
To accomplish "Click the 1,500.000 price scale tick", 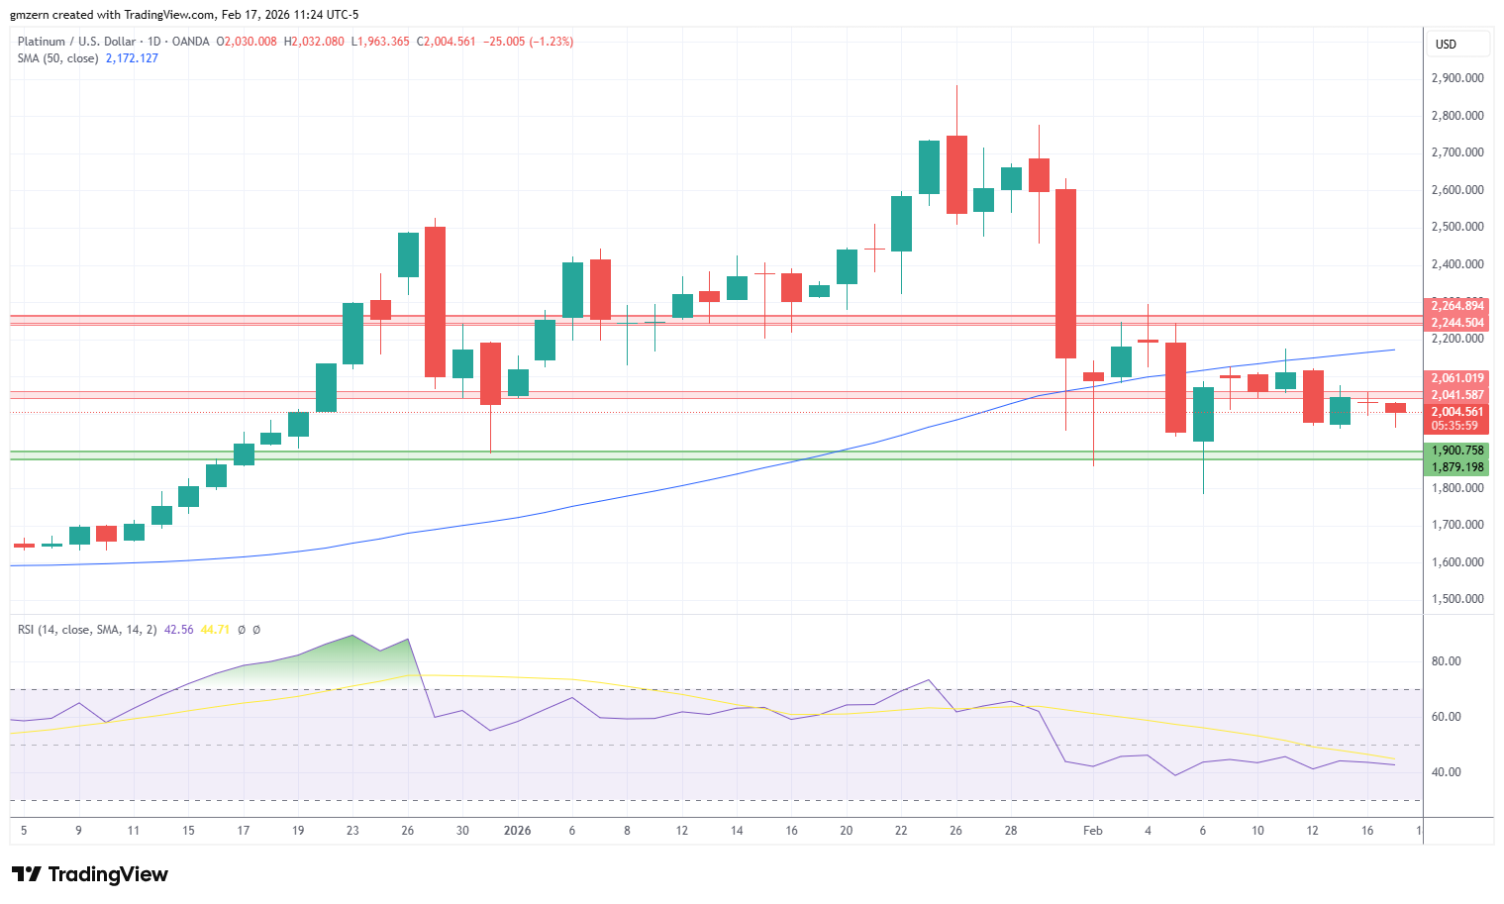I will 1457,599.
